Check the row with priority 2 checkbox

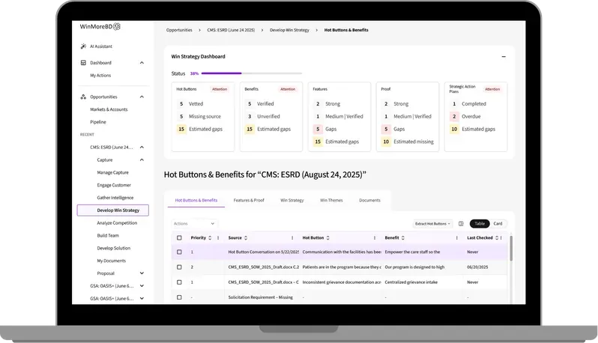click(179, 267)
